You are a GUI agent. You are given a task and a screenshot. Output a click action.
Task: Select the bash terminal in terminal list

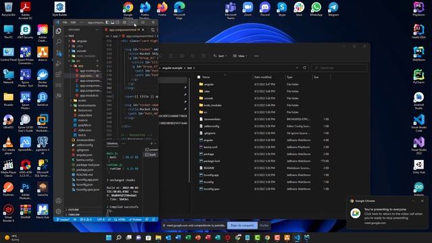[x=151, y=155]
